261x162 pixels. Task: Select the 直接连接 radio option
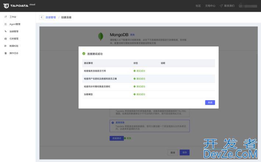tap(113, 123)
